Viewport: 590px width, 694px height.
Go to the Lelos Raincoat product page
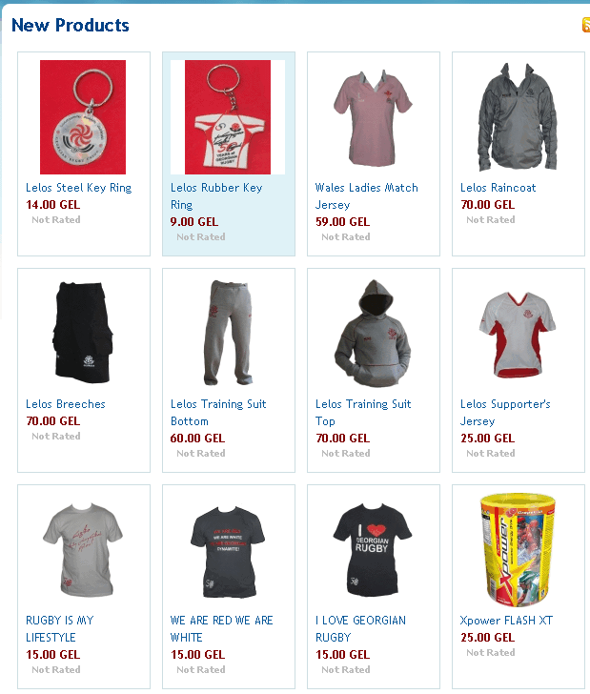[x=498, y=188]
